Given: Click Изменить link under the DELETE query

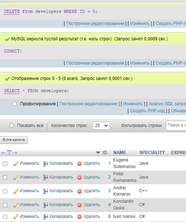Looking at the screenshot, I should pos(140,23).
